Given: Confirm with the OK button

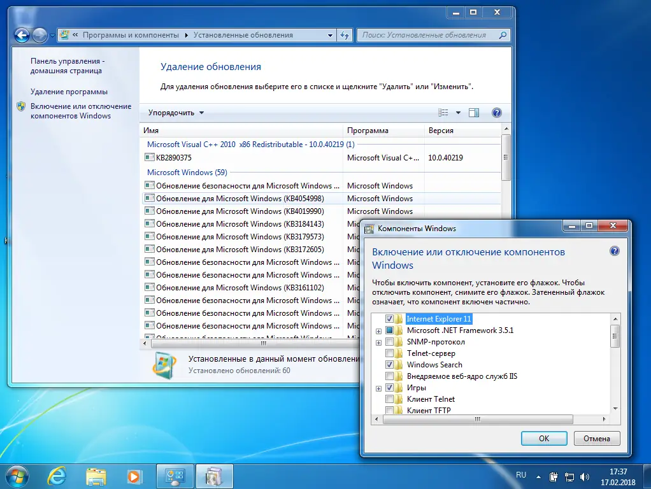Looking at the screenshot, I should (x=544, y=438).
